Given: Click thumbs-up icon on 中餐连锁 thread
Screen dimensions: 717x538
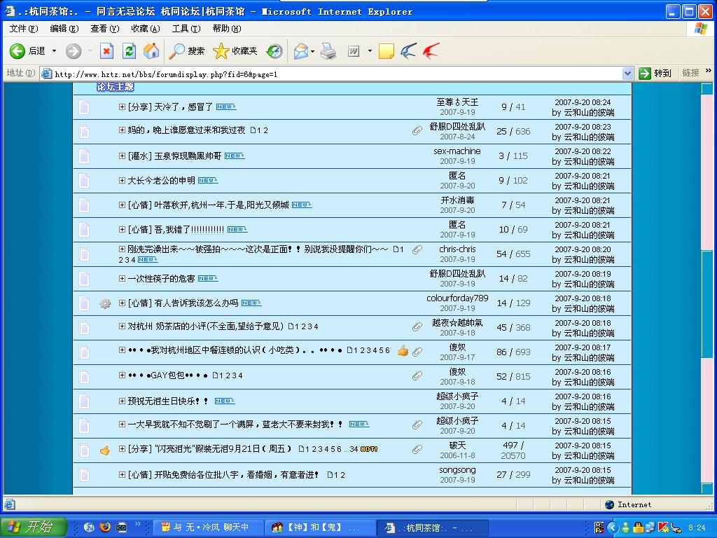Looking at the screenshot, I should 403,350.
